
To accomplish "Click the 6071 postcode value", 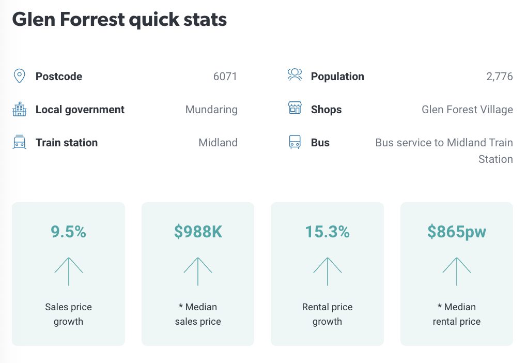I will coord(225,77).
